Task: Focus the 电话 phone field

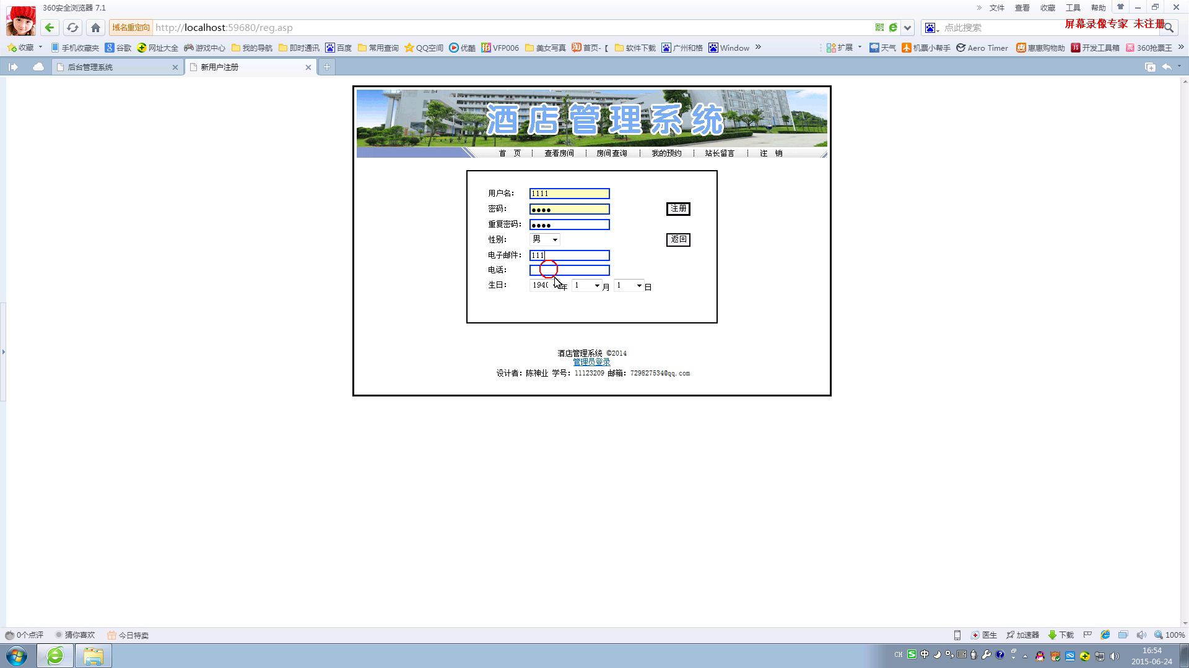Action: point(570,270)
